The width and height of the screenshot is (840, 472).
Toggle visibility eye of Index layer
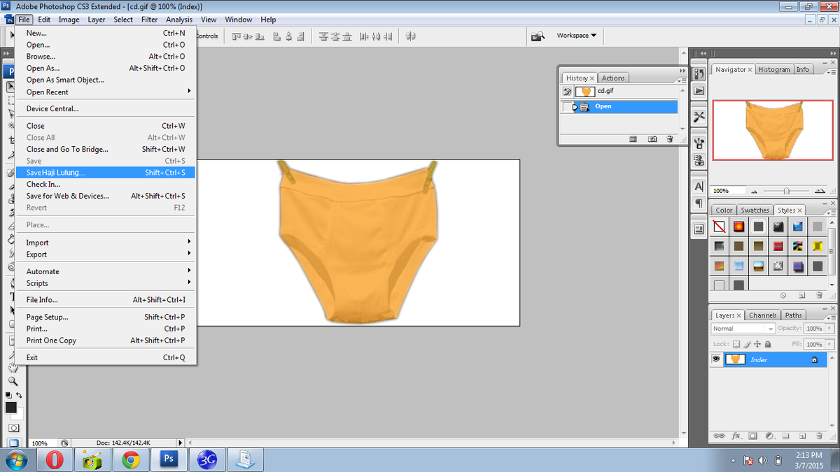point(716,359)
